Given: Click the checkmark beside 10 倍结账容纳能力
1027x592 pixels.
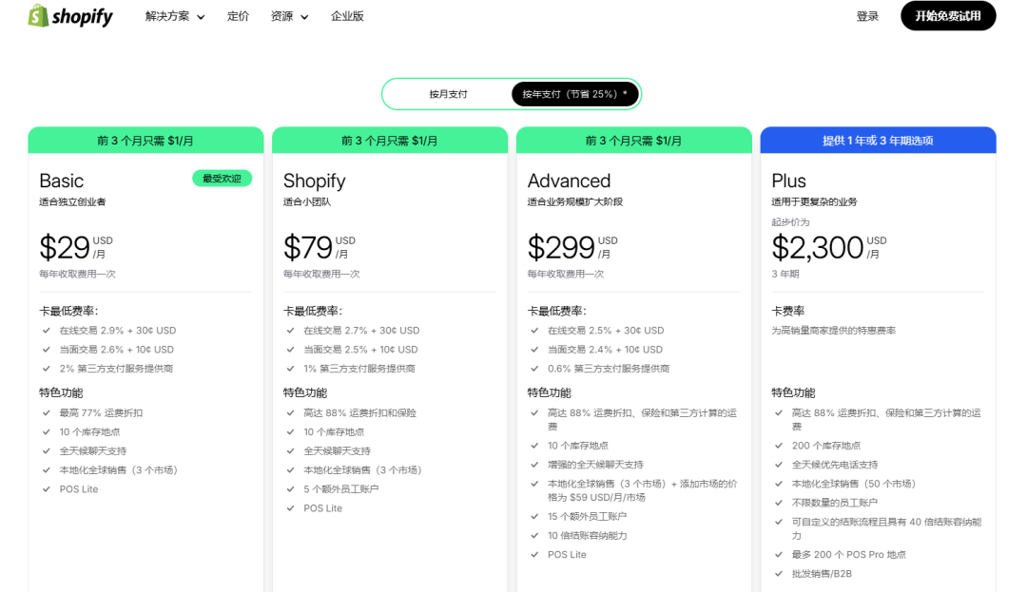Looking at the screenshot, I should point(534,536).
